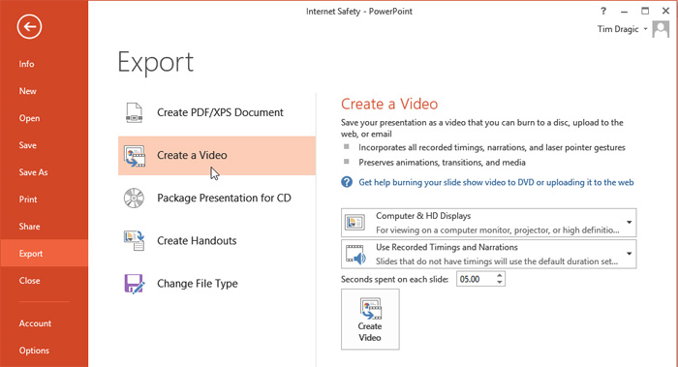Click the blue help question mark icon
This screenshot has width=678, height=367.
[347, 182]
